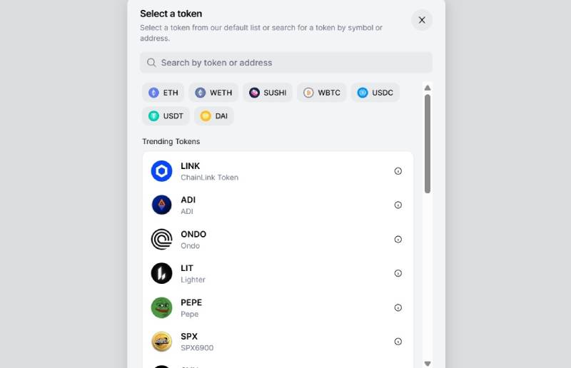571x368 pixels.
Task: Click the scrollbar up arrow
Action: 428,88
